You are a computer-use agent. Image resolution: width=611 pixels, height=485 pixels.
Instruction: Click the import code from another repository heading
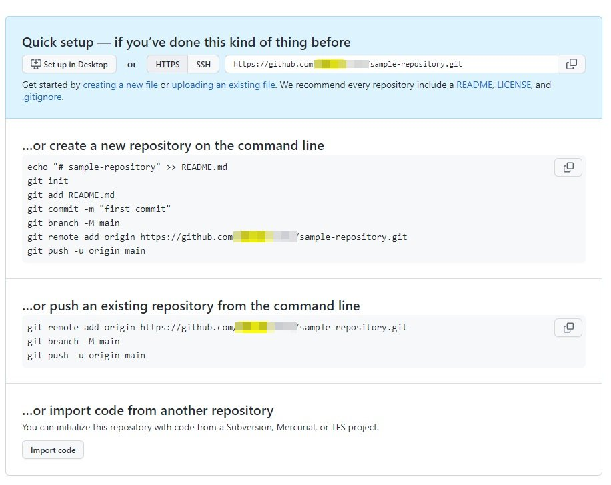click(x=147, y=410)
